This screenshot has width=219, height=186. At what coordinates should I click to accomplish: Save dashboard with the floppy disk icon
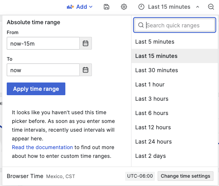(x=107, y=7)
